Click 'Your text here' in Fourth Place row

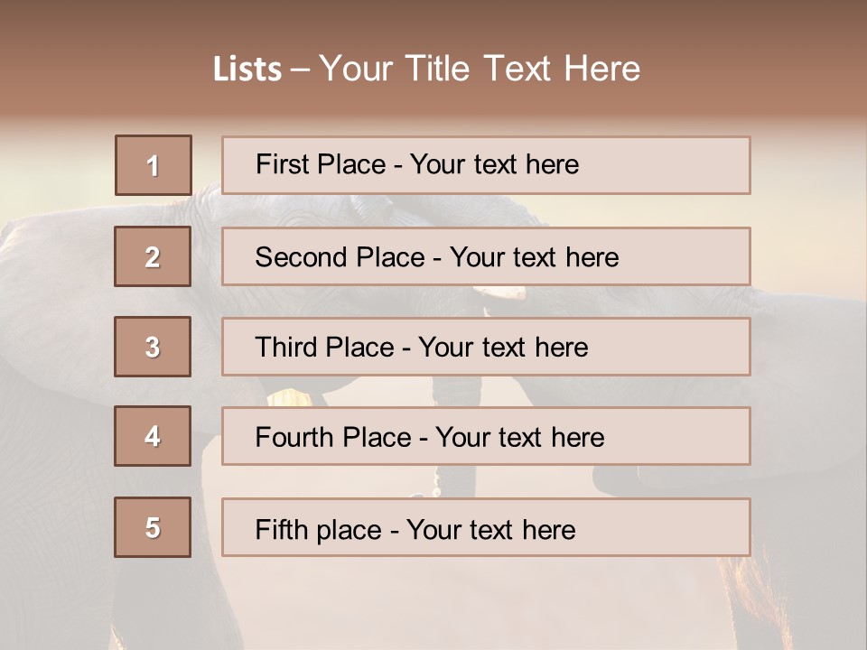519,438
